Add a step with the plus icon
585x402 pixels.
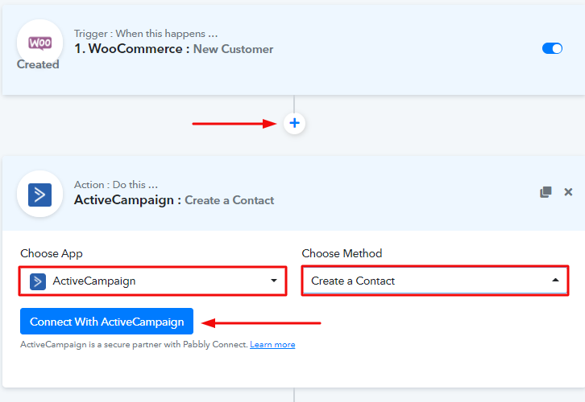294,123
